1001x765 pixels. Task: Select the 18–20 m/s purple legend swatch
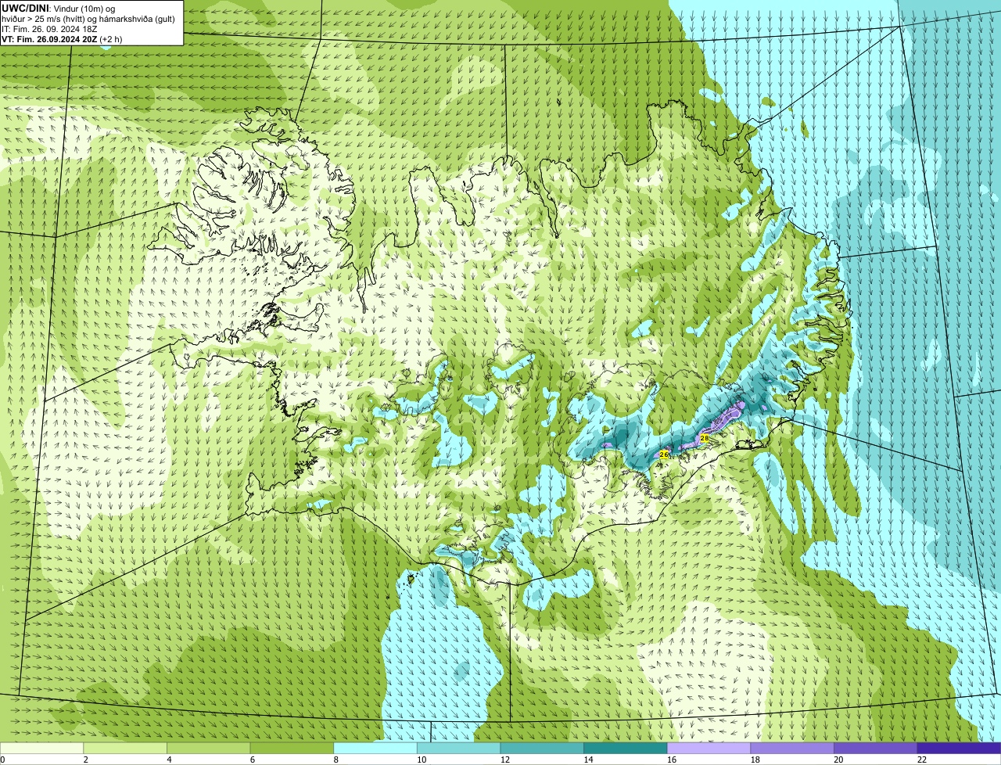(792, 748)
